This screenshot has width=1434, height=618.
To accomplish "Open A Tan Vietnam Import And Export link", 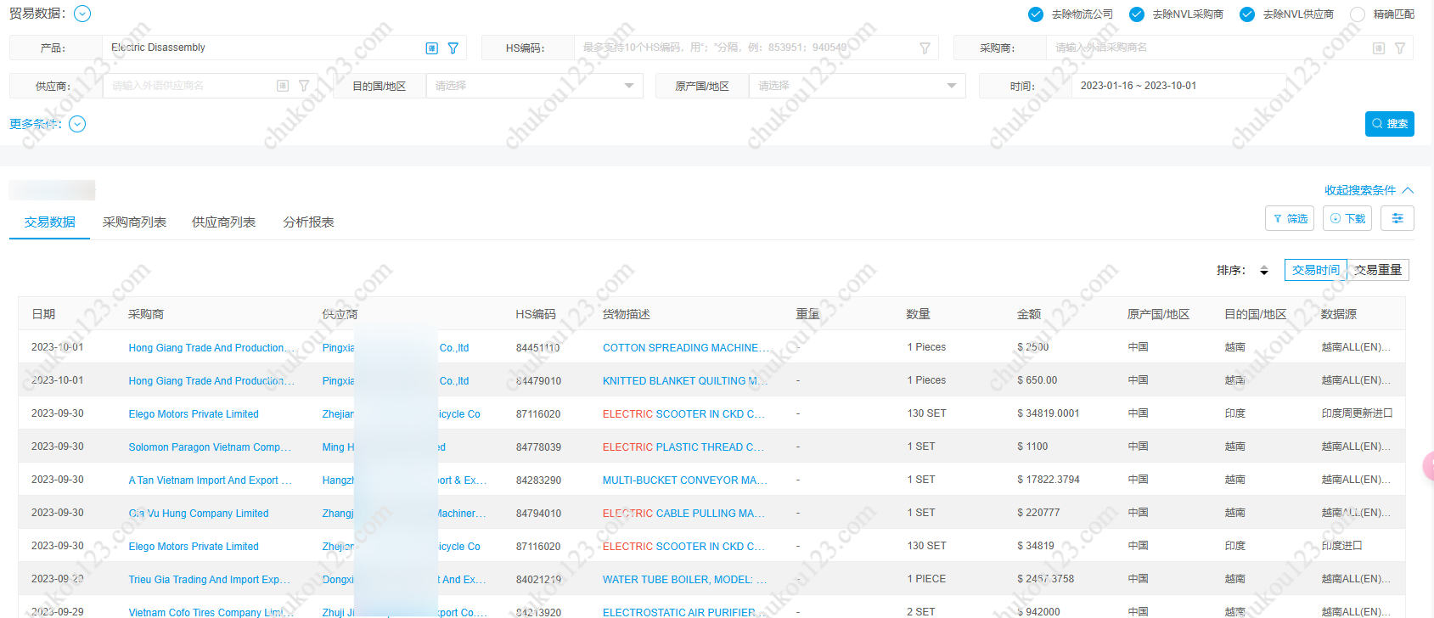I will [x=210, y=480].
